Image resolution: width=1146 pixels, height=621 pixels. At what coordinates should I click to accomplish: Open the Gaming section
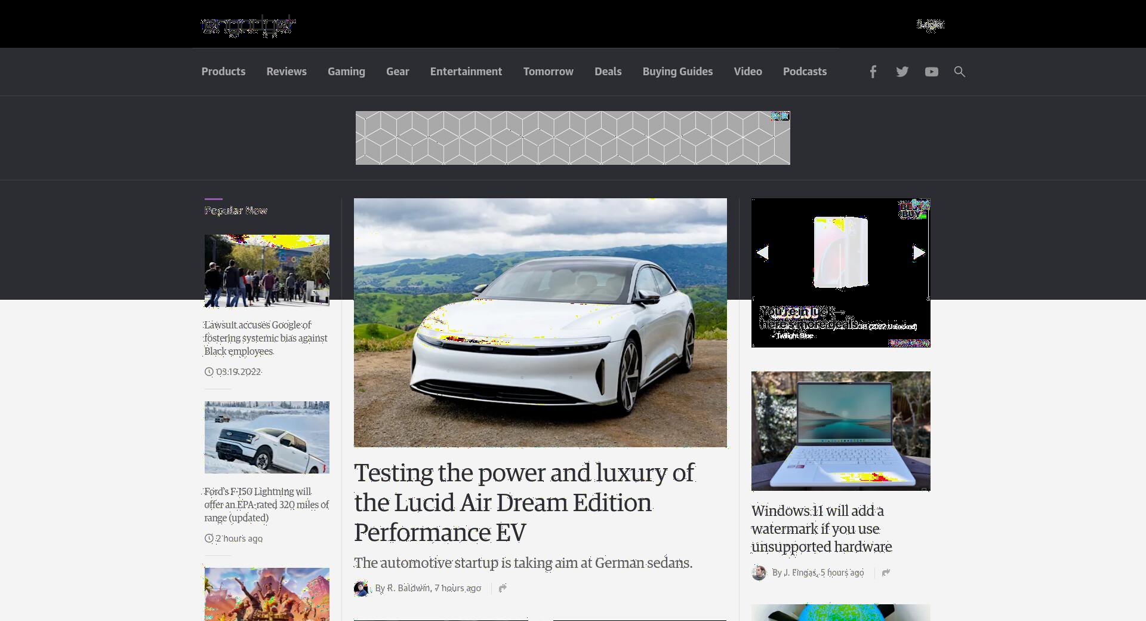(x=346, y=72)
